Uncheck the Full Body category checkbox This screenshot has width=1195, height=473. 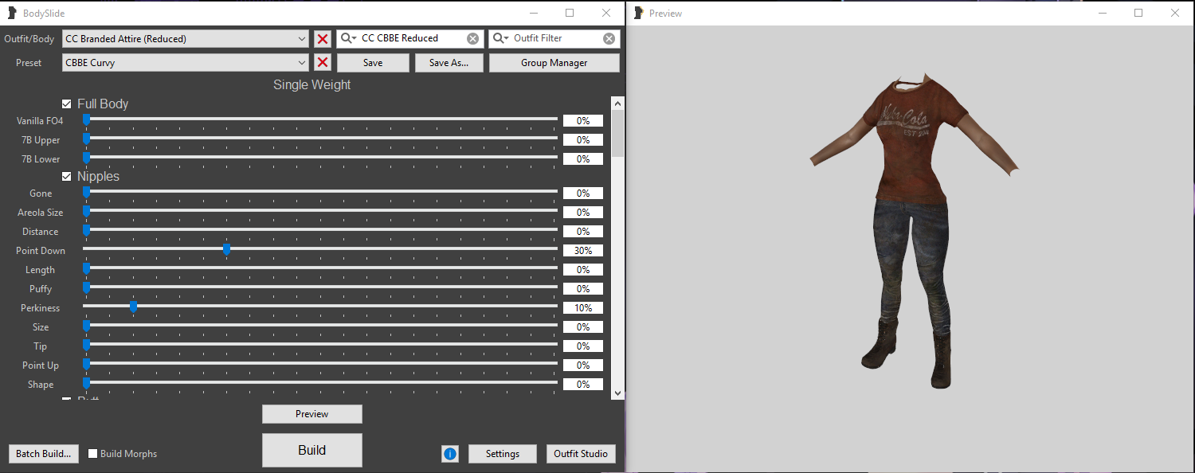coord(67,104)
